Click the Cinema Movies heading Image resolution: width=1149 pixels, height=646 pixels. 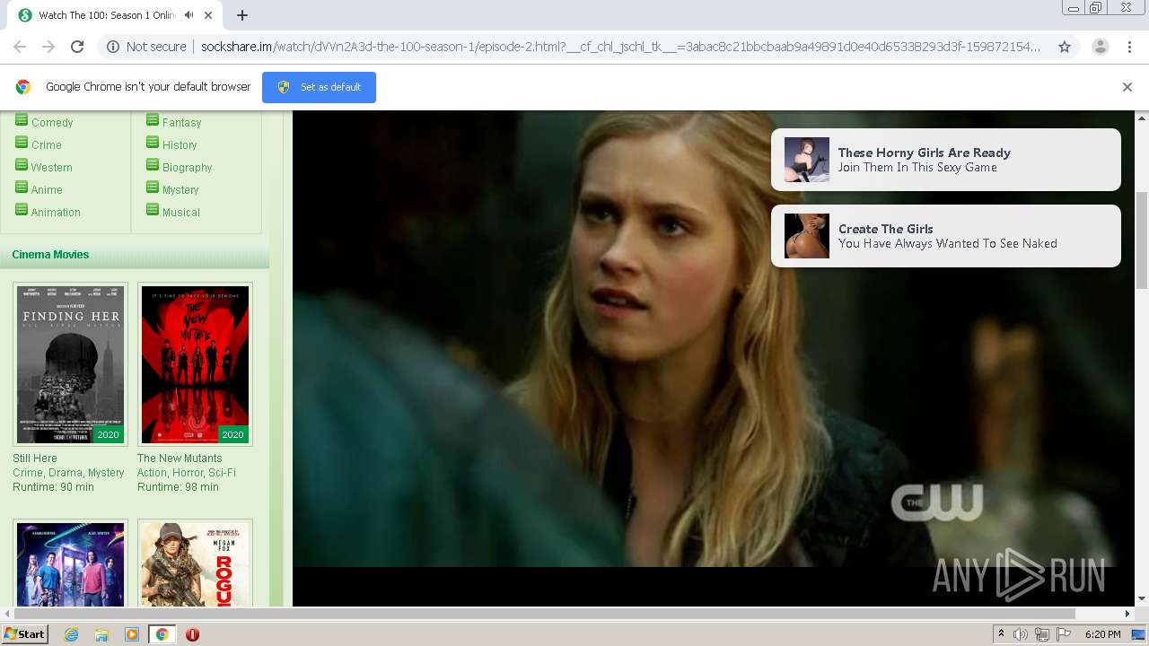point(50,255)
